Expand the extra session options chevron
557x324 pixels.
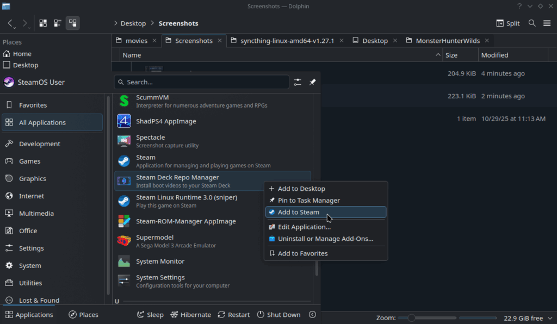pyautogui.click(x=312, y=314)
